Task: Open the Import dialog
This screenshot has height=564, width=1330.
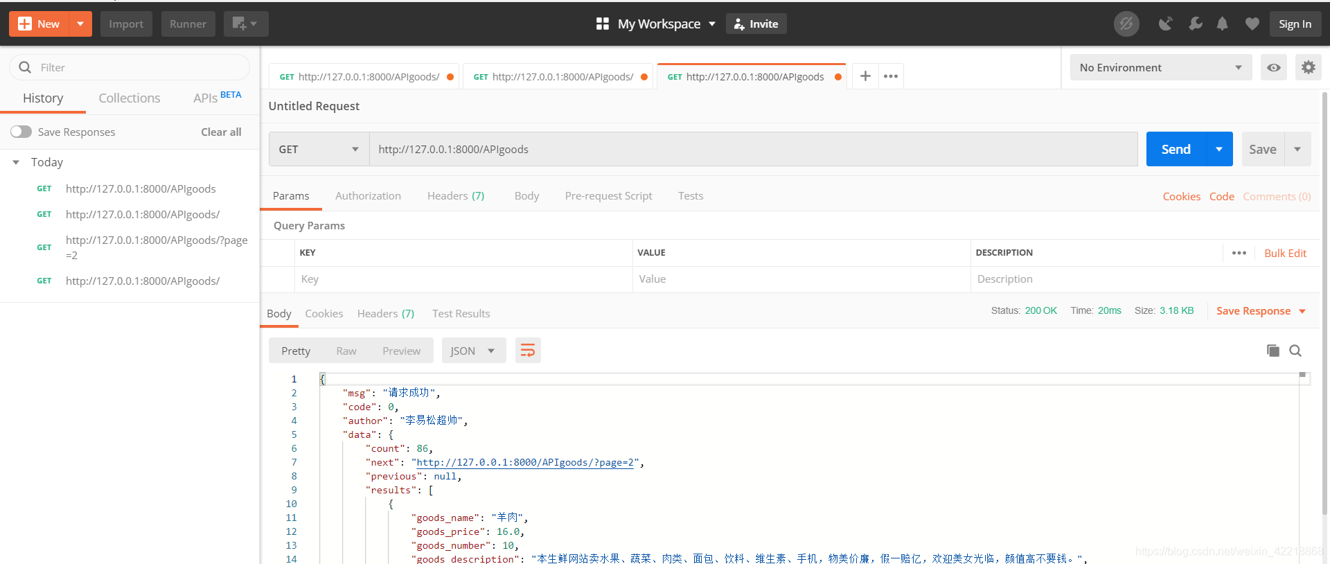Action: [x=126, y=24]
